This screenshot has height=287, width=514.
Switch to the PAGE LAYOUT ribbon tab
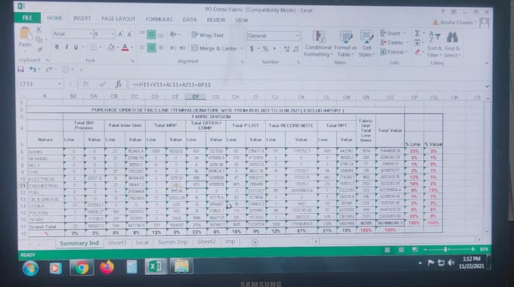pyautogui.click(x=118, y=19)
